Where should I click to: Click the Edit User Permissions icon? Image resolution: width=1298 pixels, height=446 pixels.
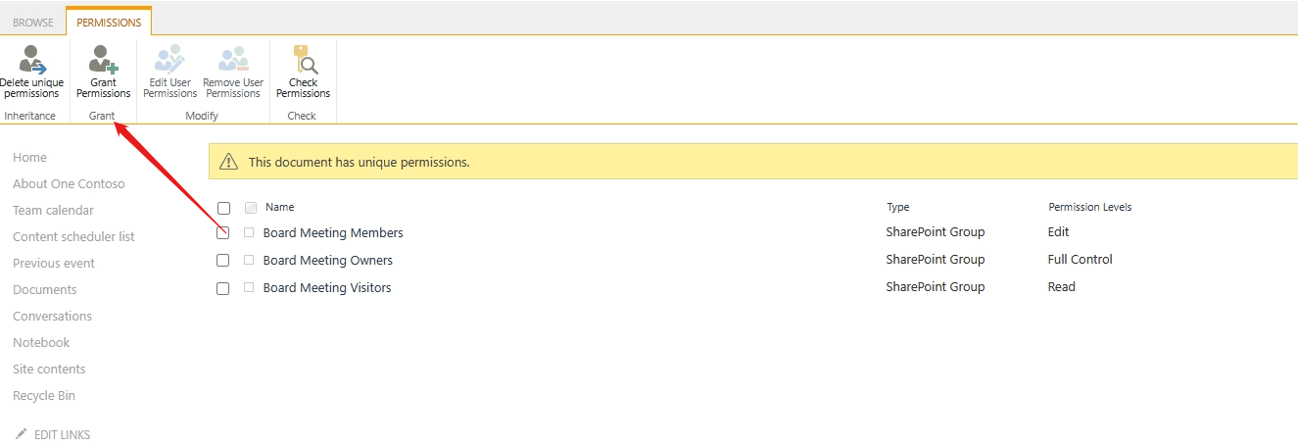pyautogui.click(x=169, y=60)
